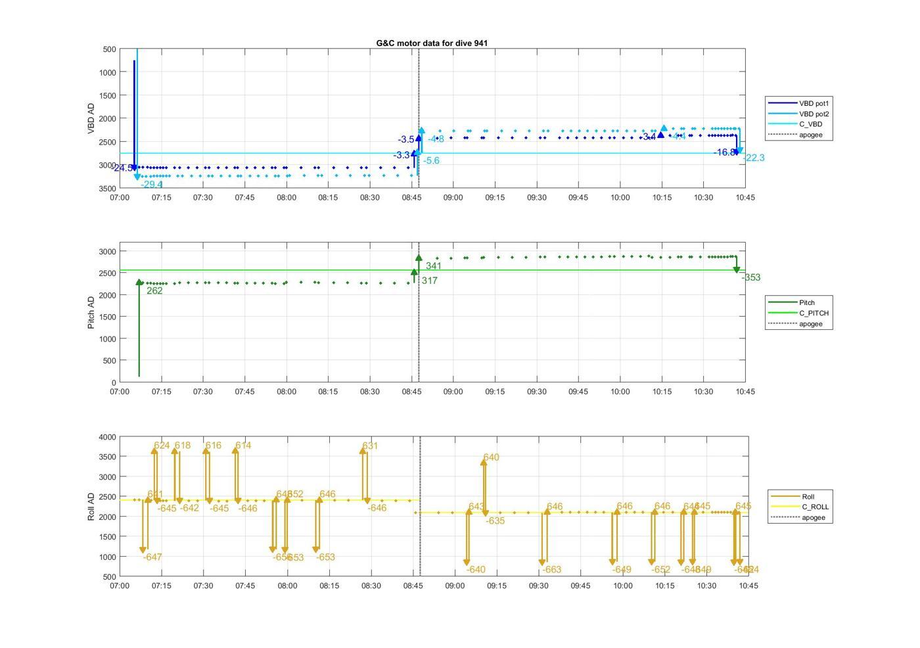The image size is (920, 648).
Task: Click the '-5.6' VBD data label
Action: pos(431,160)
